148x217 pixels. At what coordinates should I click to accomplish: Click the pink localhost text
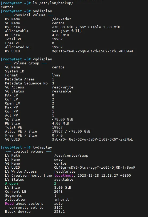[64, 176]
